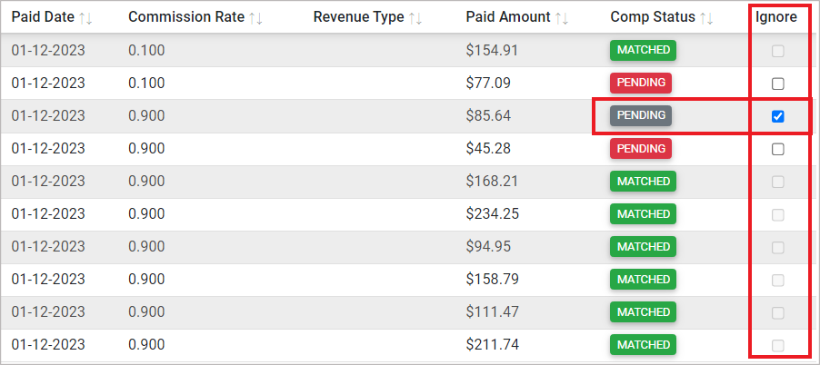Click the $234.25 paid amount cell

[x=492, y=214]
